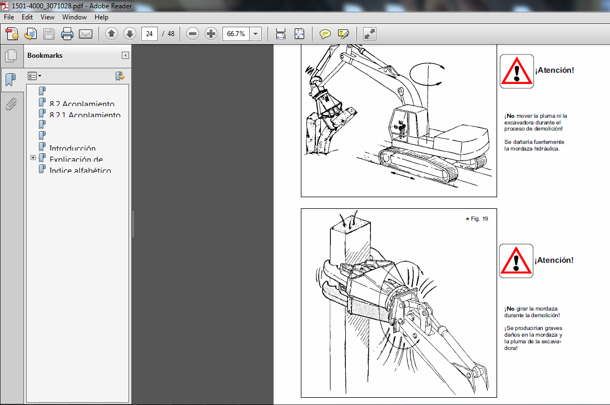Add a sticky note comment
610x405 pixels.
point(325,34)
